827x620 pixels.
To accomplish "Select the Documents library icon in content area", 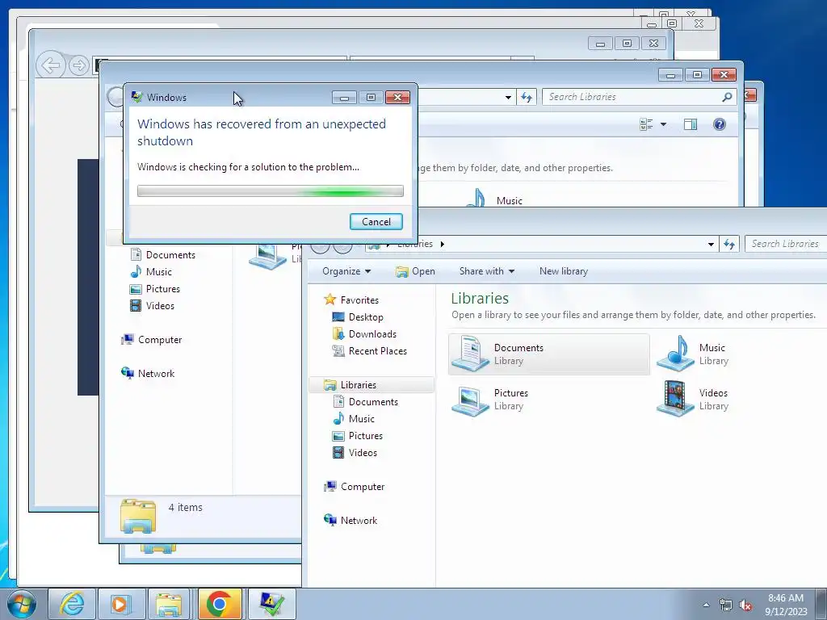I will pos(471,354).
